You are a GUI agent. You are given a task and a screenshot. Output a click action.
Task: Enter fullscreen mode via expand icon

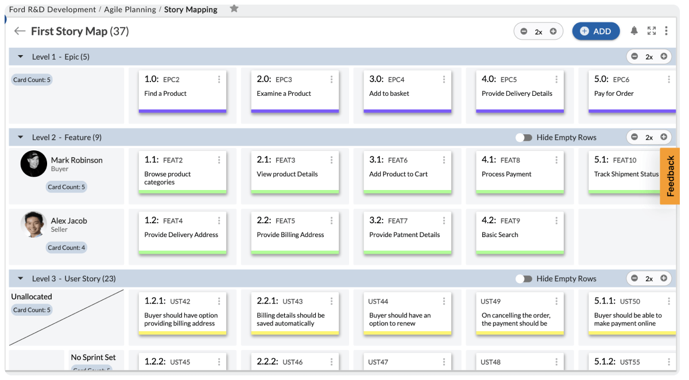click(651, 31)
